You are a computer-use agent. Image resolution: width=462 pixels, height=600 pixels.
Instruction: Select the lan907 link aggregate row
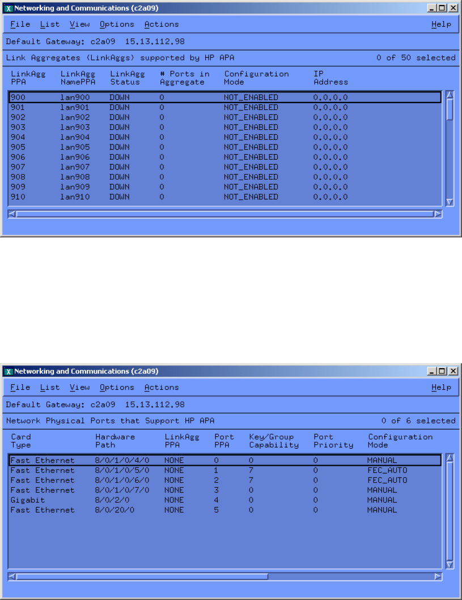(x=224, y=167)
